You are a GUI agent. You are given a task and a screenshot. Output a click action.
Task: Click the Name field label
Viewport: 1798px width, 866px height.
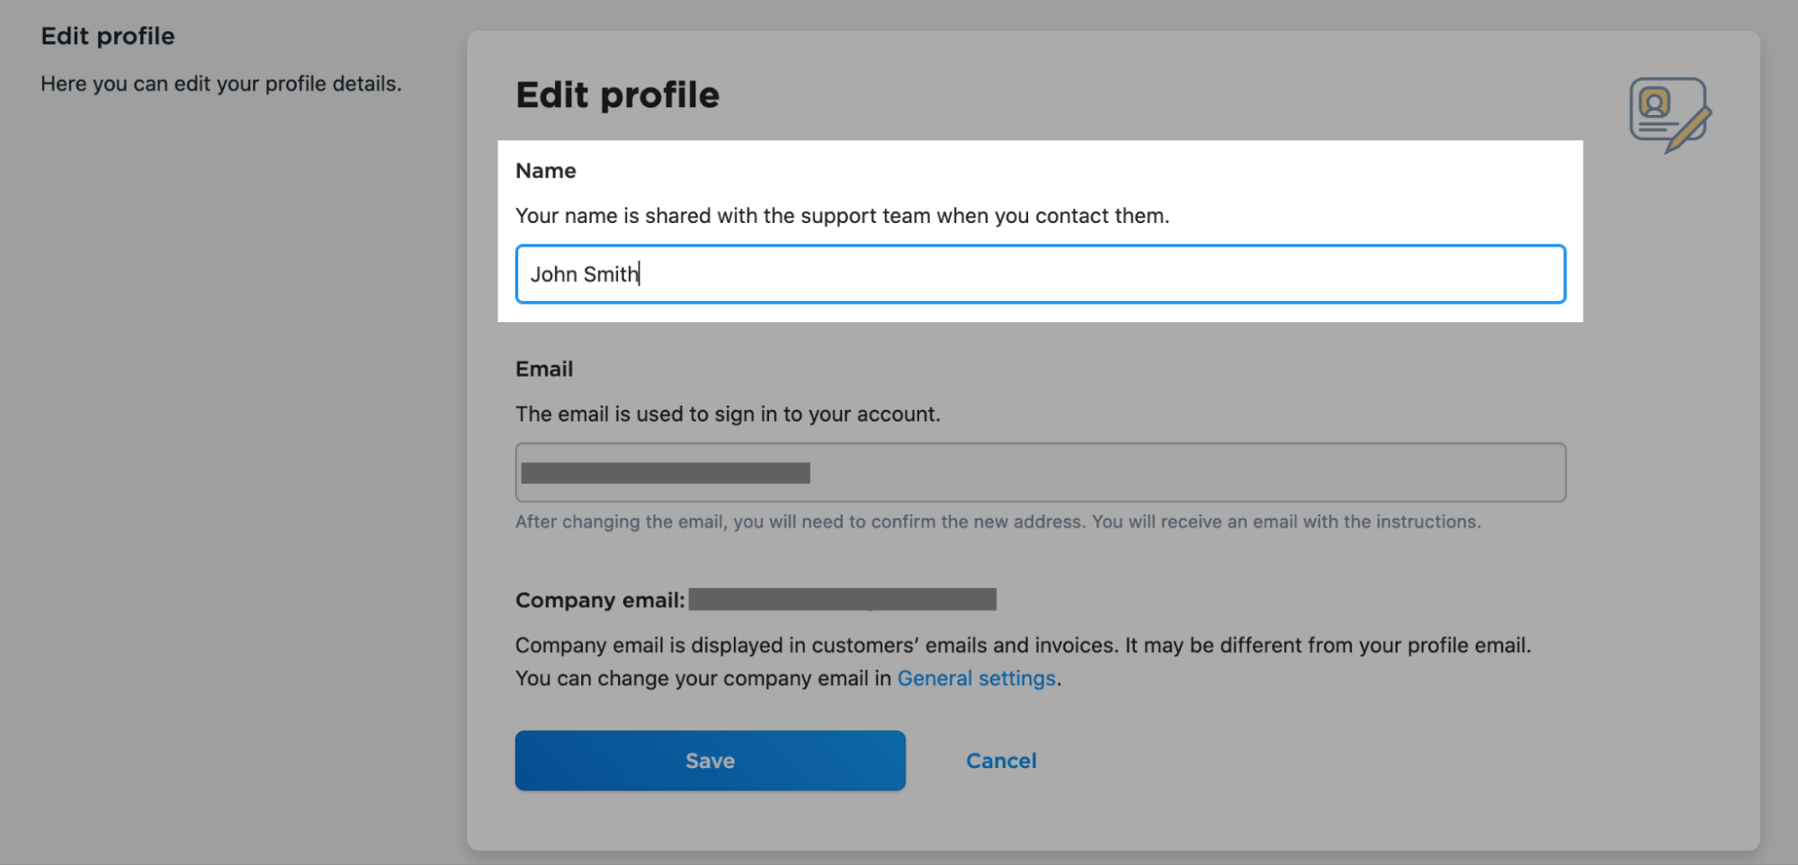pyautogui.click(x=544, y=170)
